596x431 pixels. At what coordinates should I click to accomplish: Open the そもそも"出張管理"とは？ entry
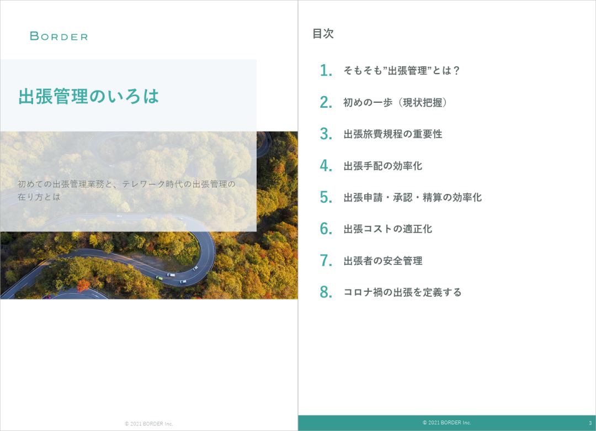point(401,71)
